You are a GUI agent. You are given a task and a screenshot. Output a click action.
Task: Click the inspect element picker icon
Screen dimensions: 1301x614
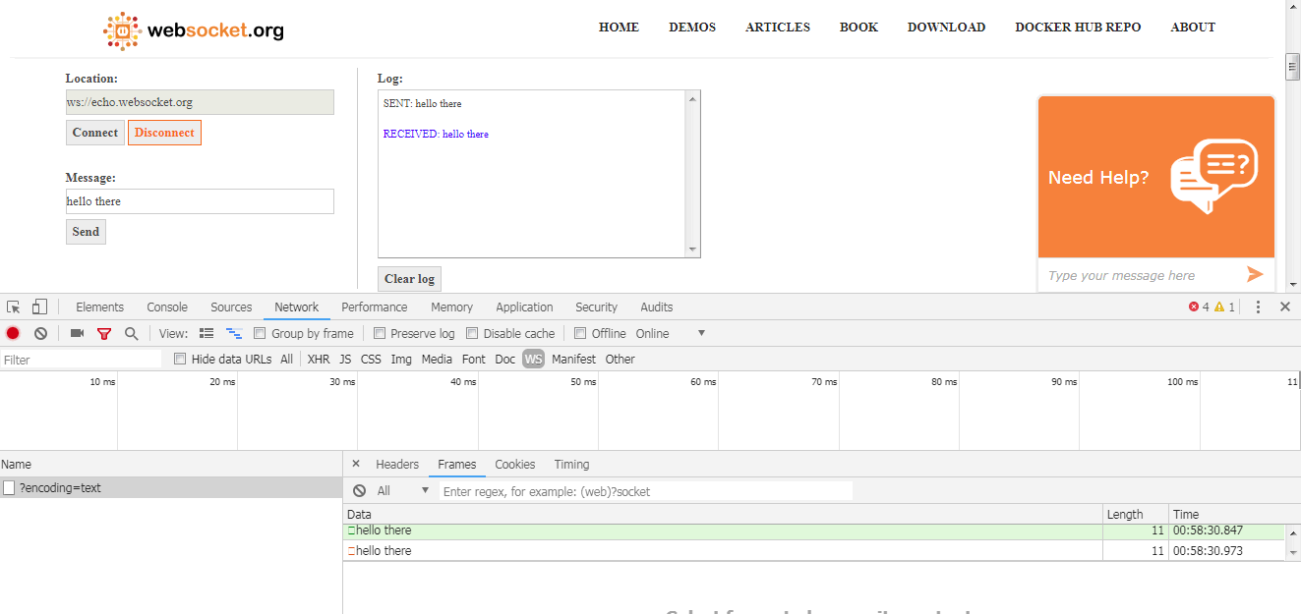(14, 307)
